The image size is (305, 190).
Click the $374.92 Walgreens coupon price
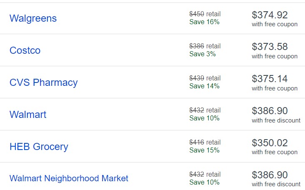(x=270, y=15)
